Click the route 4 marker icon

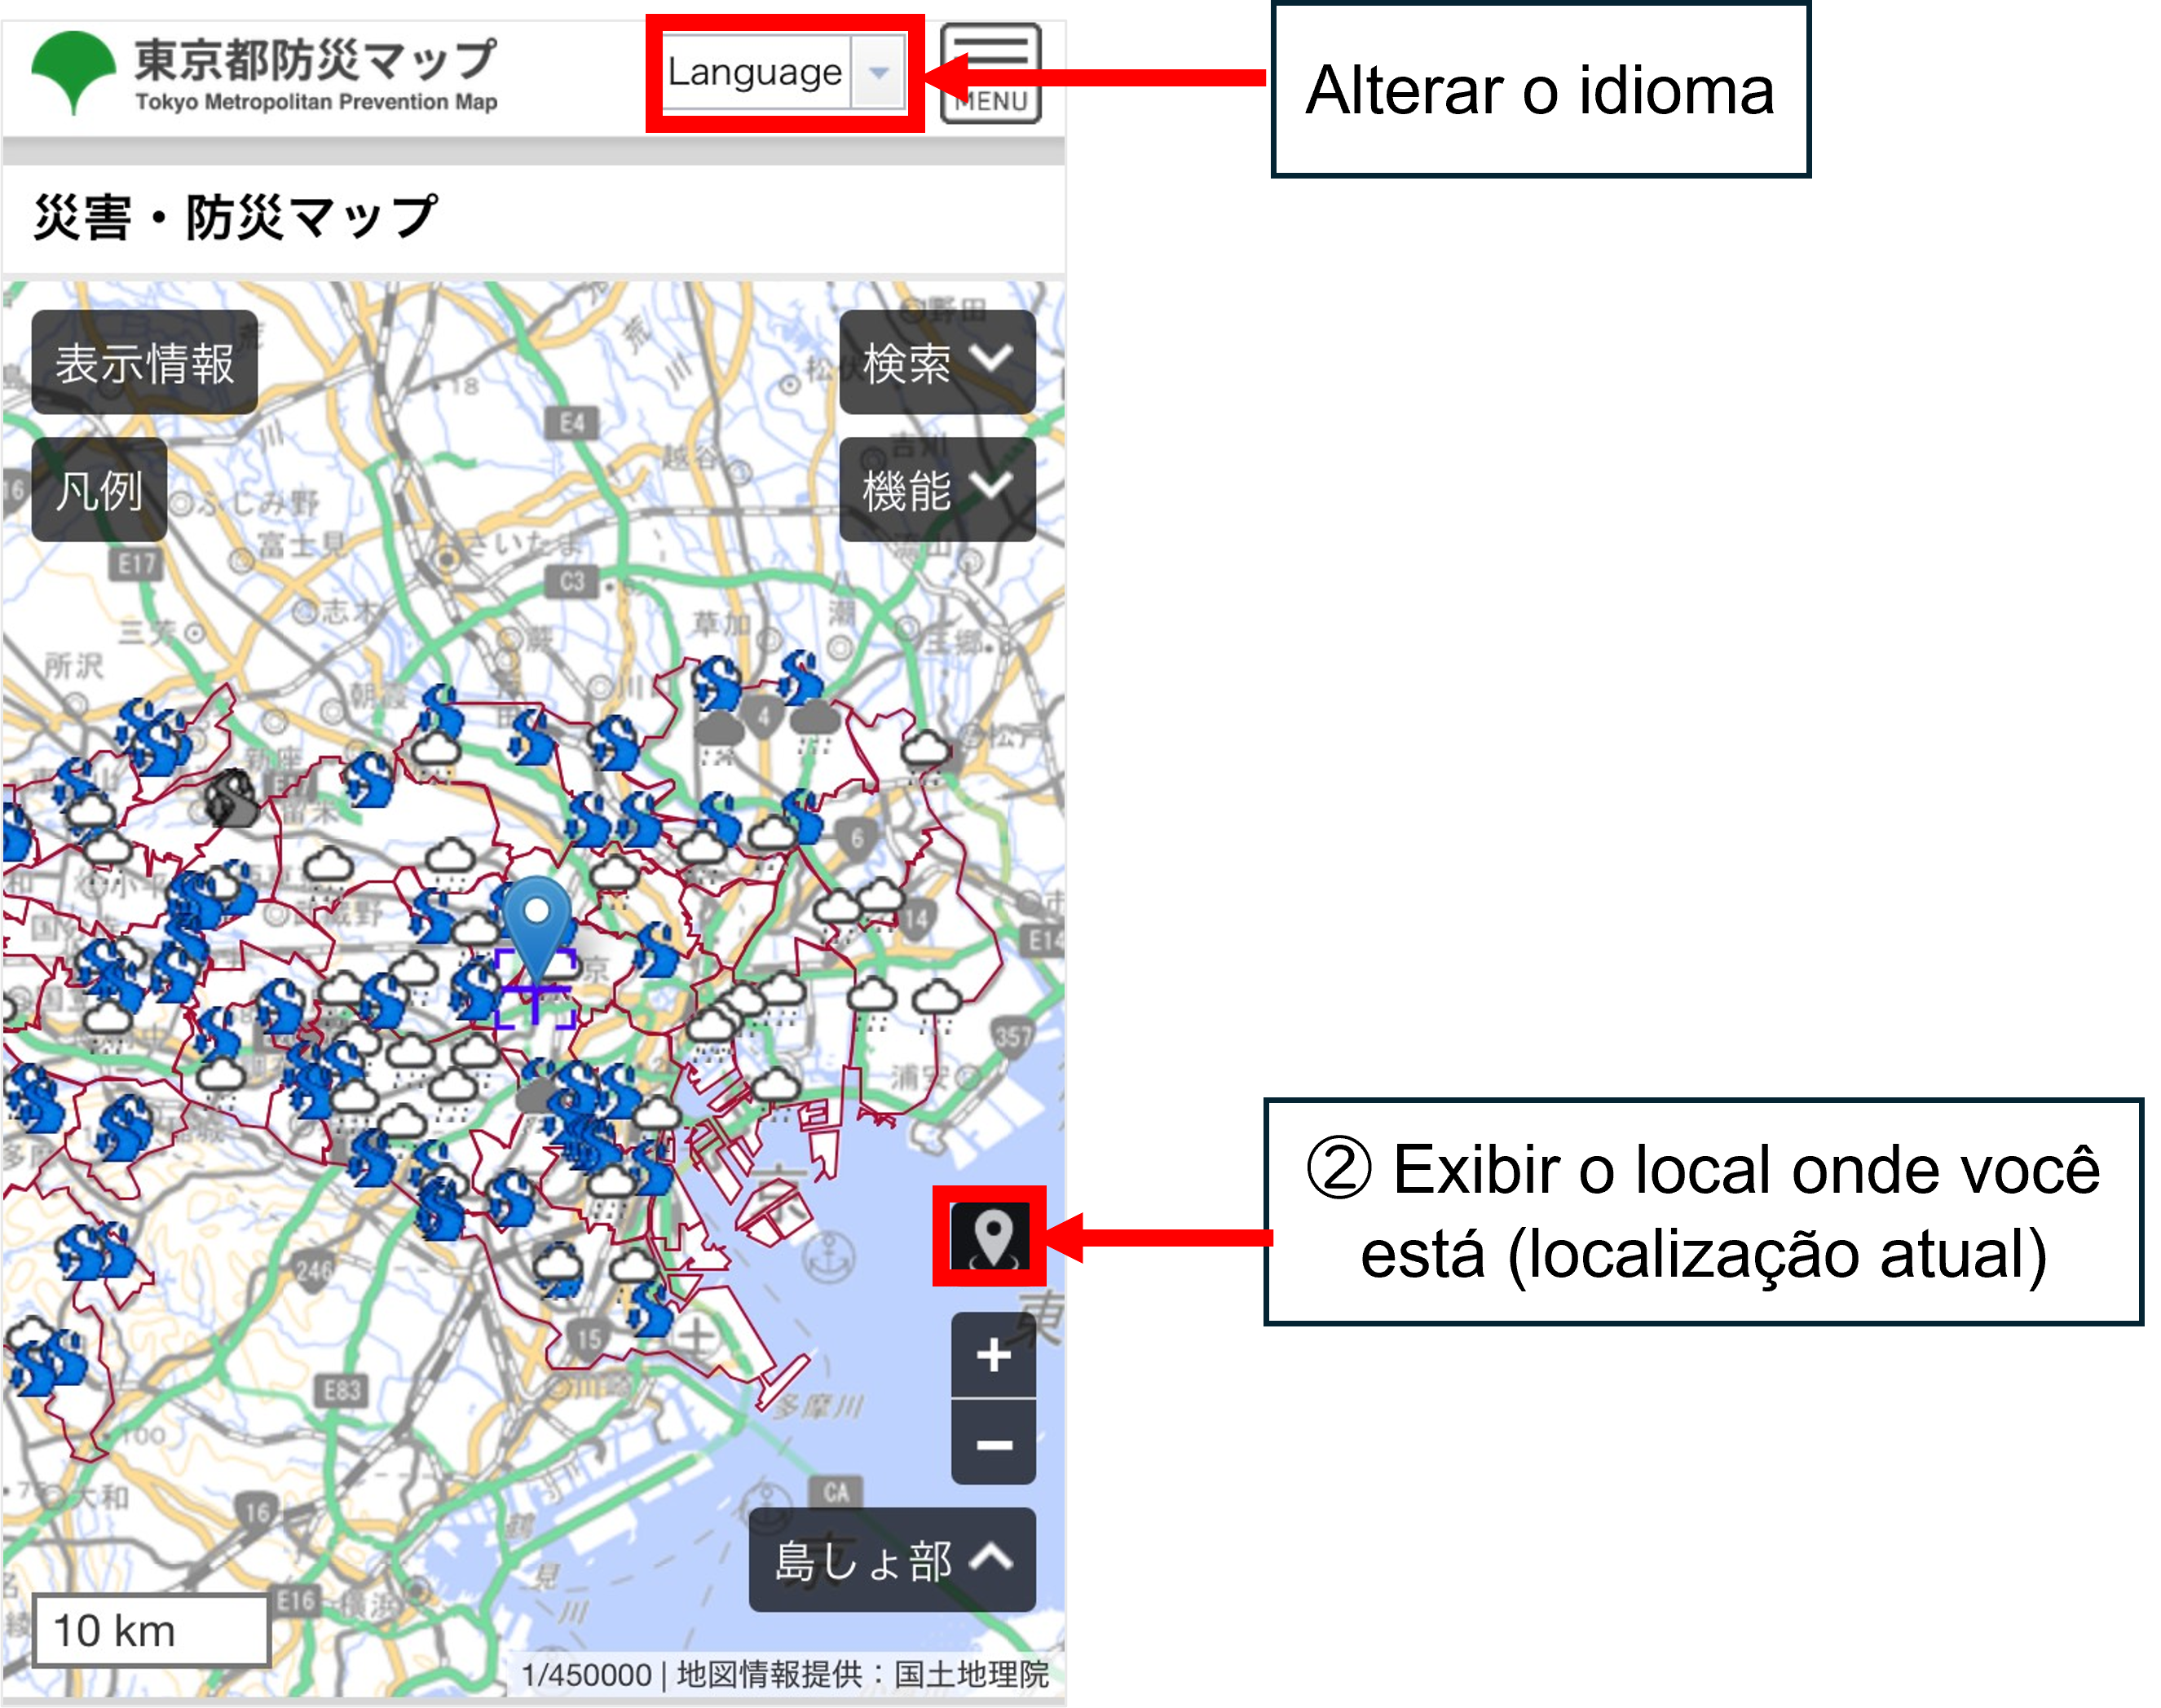pos(764,716)
